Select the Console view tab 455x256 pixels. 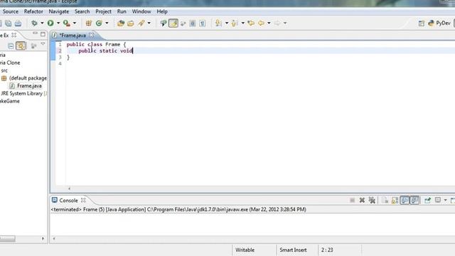68,201
